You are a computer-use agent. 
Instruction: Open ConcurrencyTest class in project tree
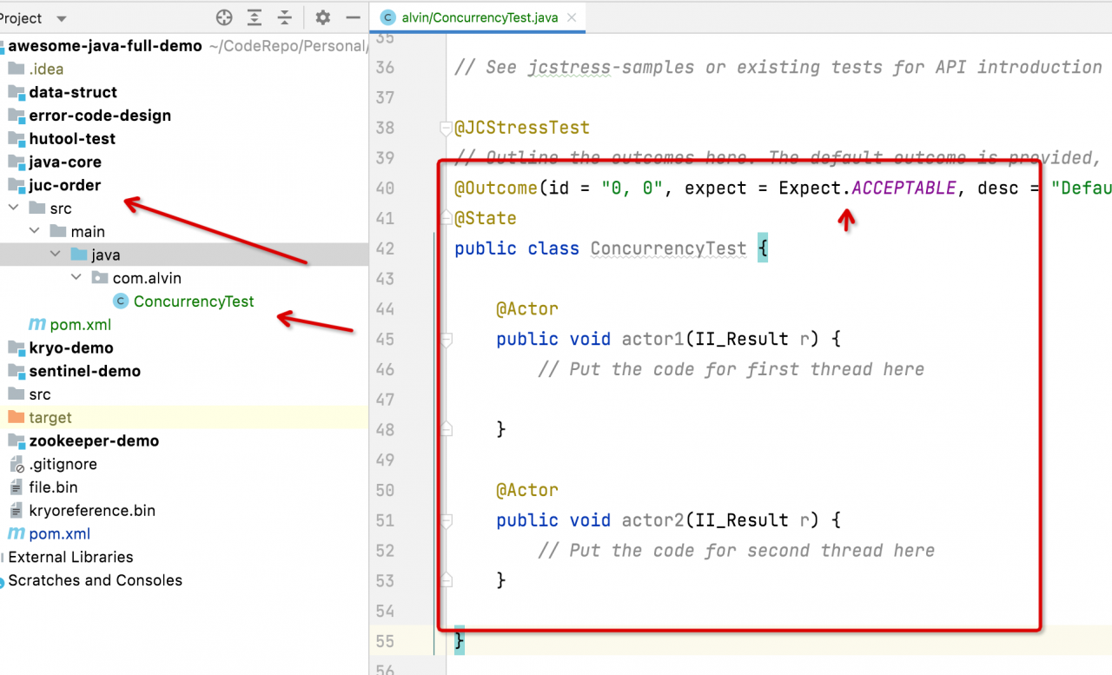click(x=194, y=301)
